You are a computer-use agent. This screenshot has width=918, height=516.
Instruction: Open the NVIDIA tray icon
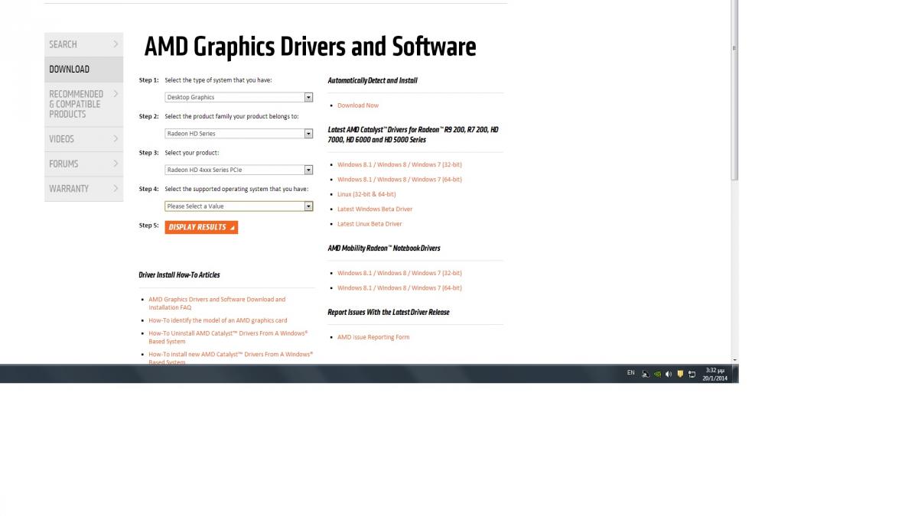click(657, 374)
